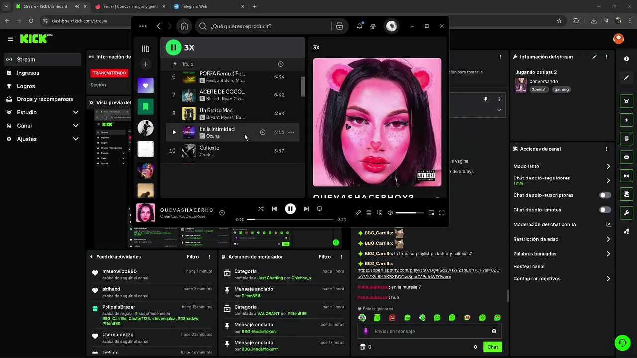Open Liked Songs in Spotify sidebar
This screenshot has width=637, height=358.
pos(145,86)
